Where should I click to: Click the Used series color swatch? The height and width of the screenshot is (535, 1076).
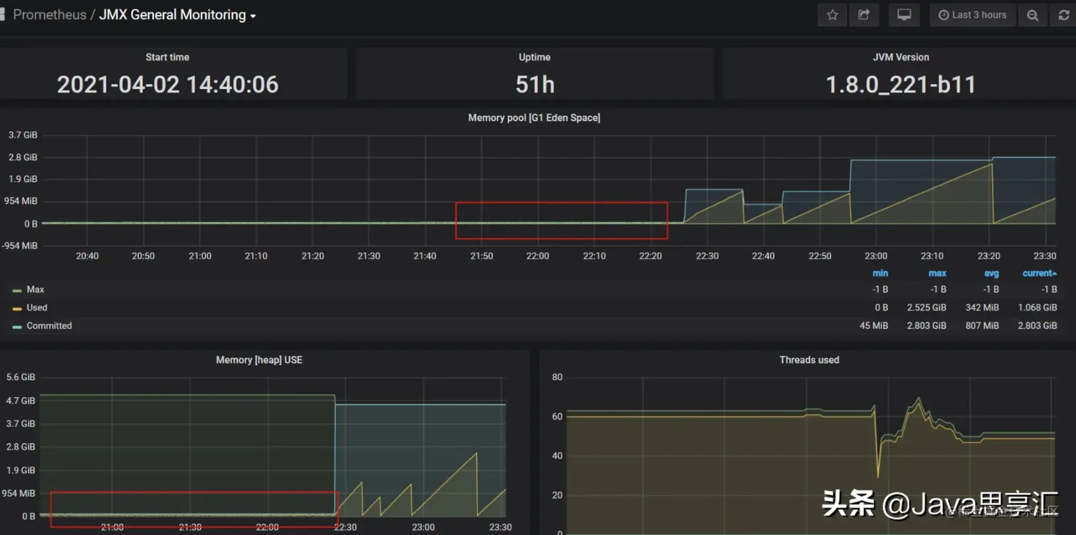pos(17,308)
